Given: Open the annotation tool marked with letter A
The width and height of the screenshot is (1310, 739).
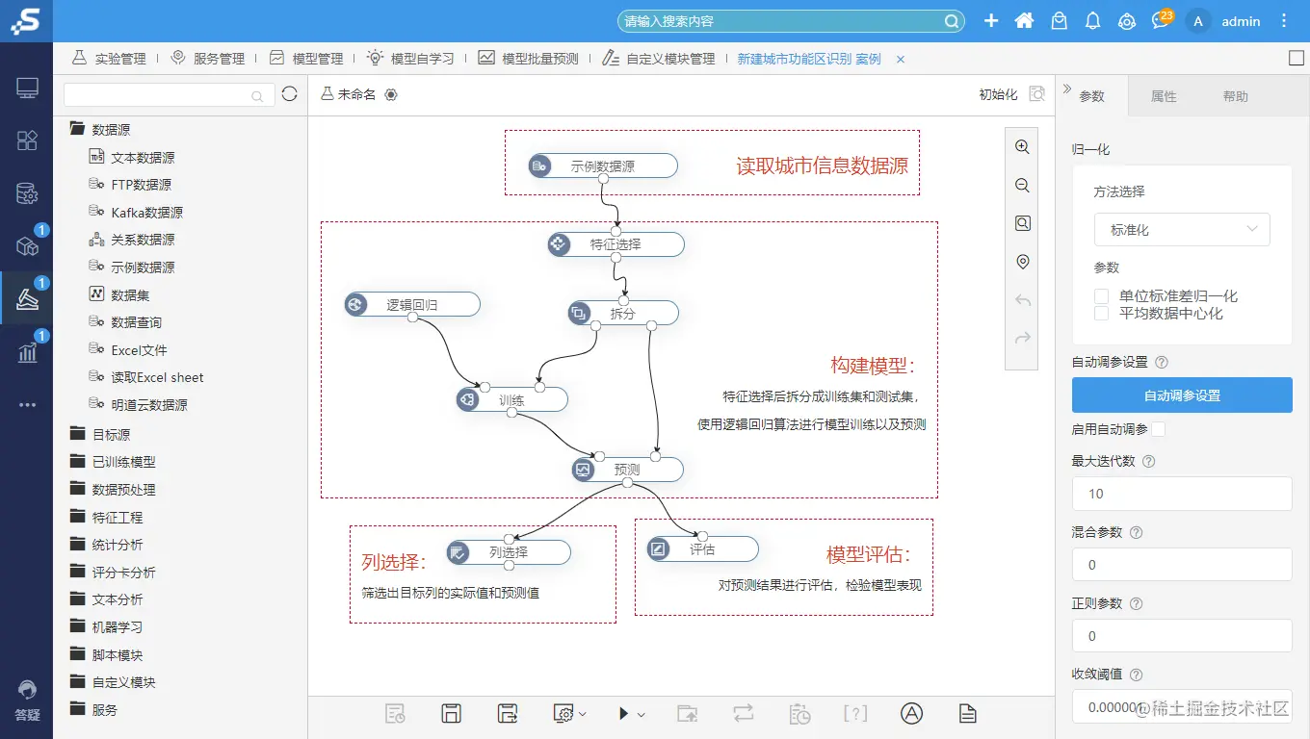Looking at the screenshot, I should tap(910, 713).
